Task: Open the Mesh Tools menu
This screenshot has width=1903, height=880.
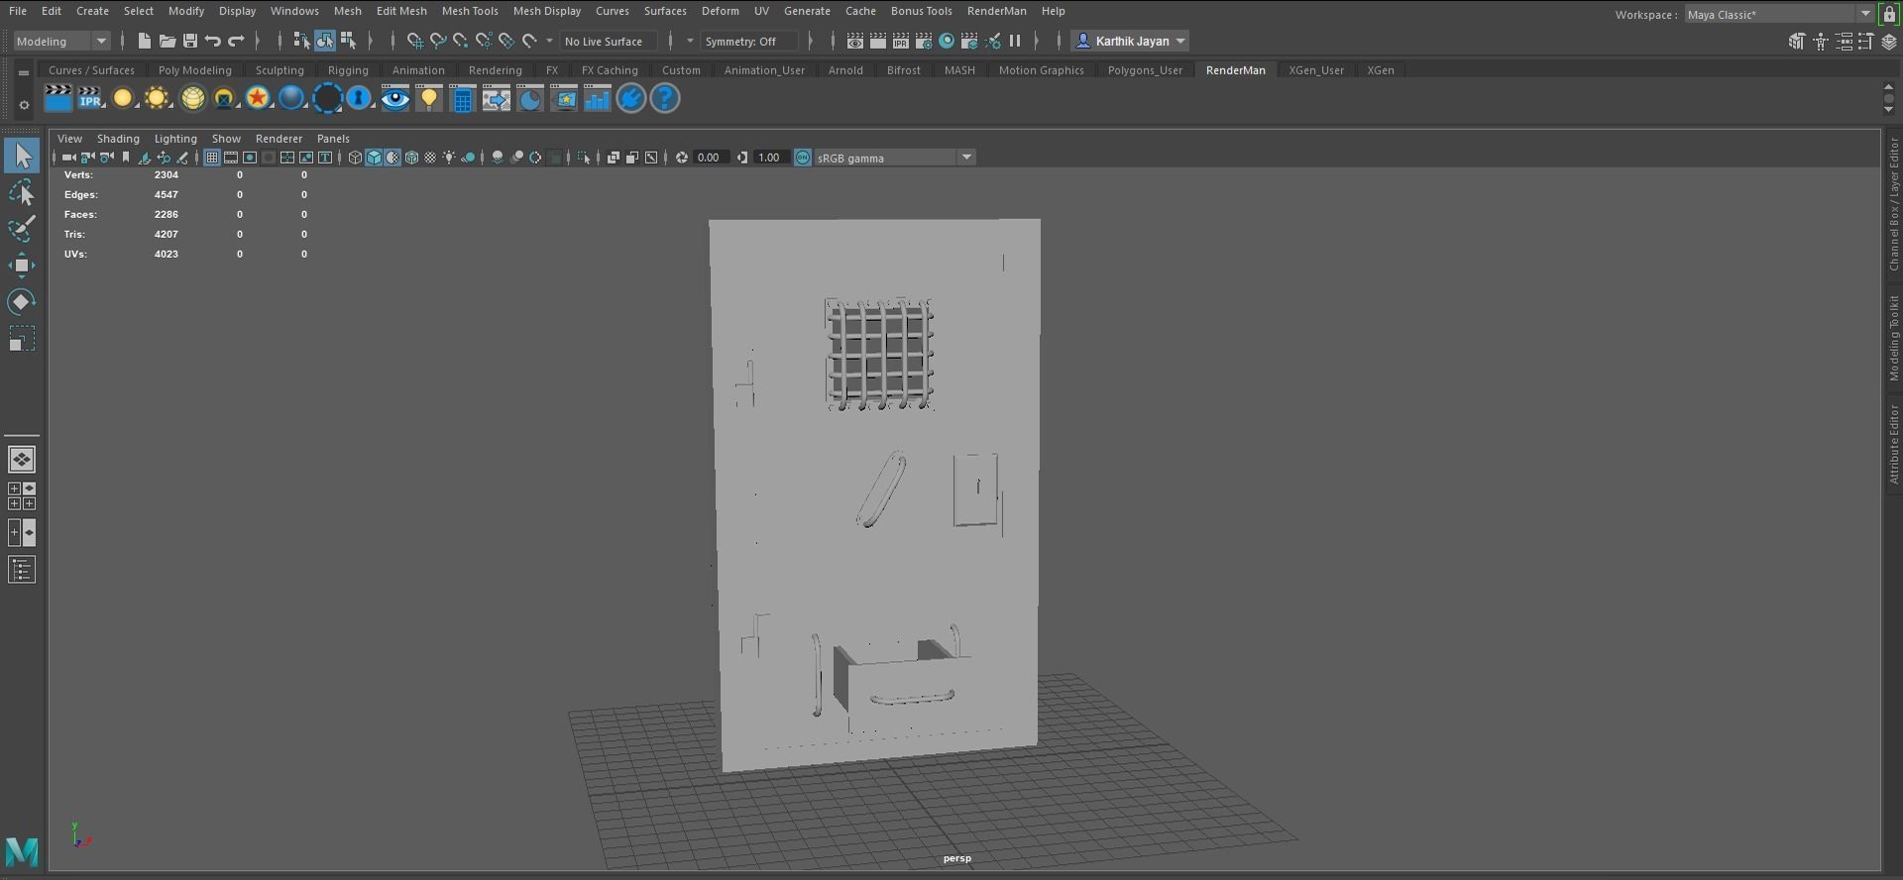Action: click(470, 11)
